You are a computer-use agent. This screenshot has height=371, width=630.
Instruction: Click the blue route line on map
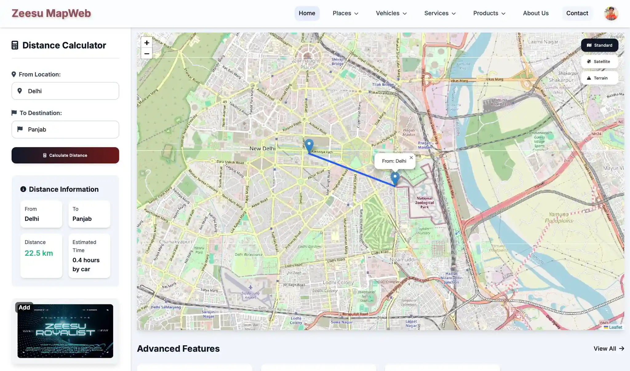tap(352, 170)
